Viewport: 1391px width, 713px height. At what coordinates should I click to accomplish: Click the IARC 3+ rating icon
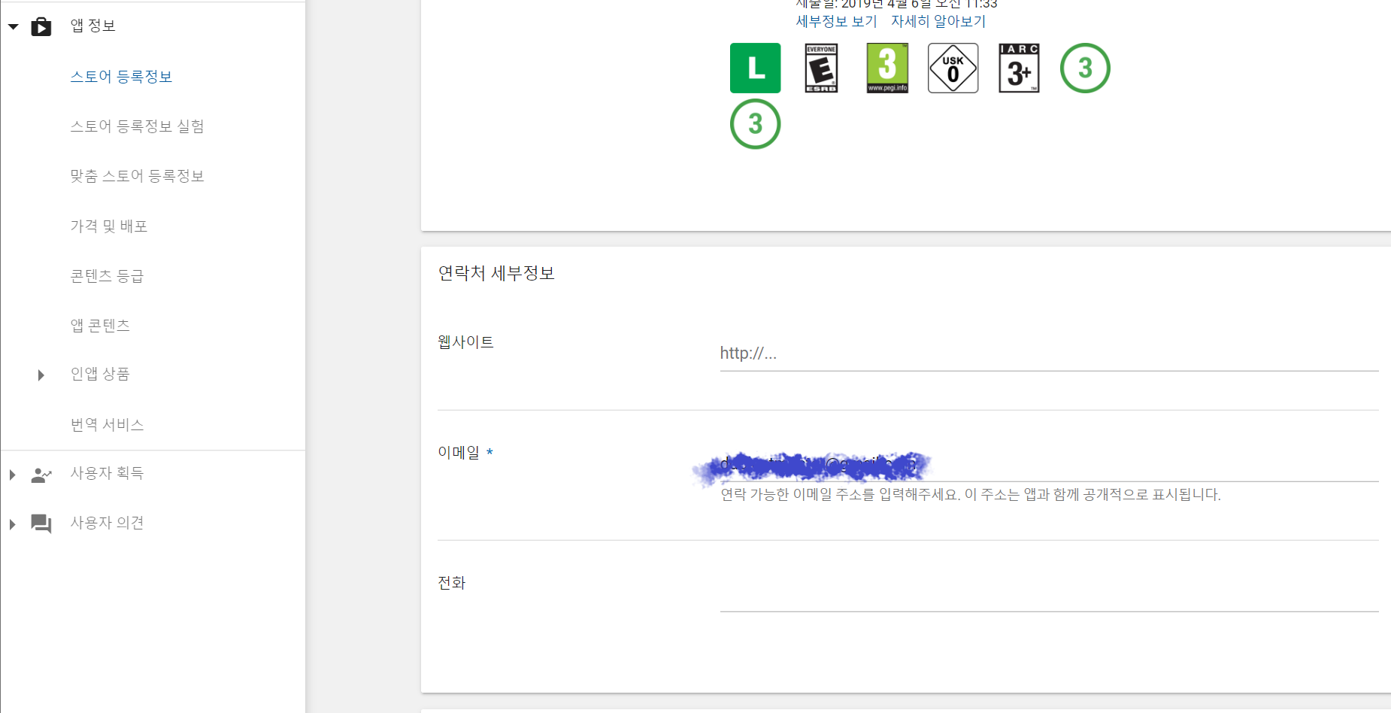pyautogui.click(x=1019, y=68)
